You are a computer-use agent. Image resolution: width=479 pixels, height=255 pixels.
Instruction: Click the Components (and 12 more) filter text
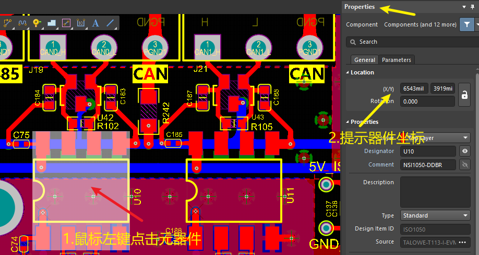click(420, 24)
